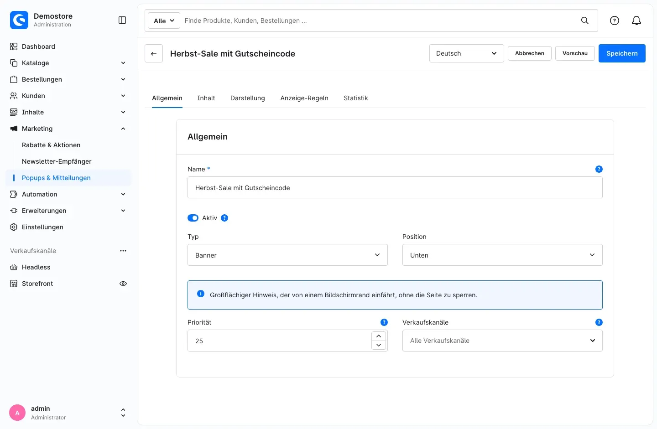Go back using the arrow button

(x=154, y=53)
